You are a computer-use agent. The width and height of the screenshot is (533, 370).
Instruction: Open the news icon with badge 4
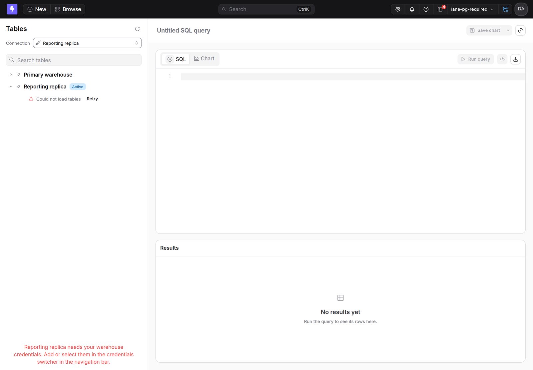click(x=440, y=9)
